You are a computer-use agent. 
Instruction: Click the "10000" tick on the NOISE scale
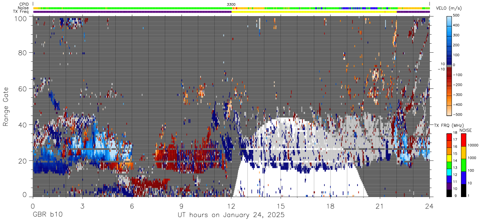pyautogui.click(x=474, y=146)
